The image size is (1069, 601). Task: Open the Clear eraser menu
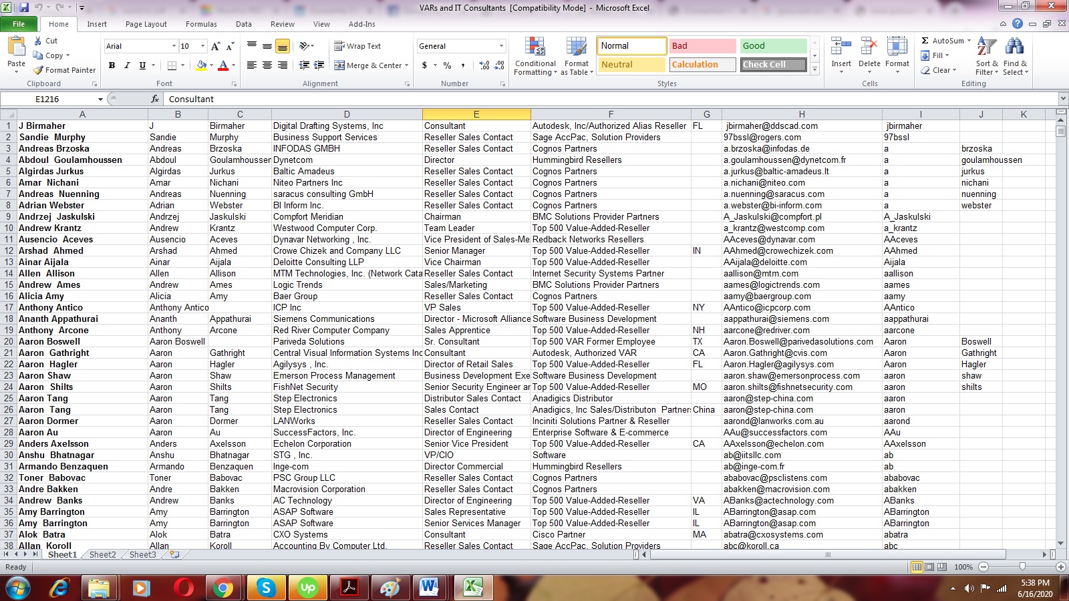938,70
